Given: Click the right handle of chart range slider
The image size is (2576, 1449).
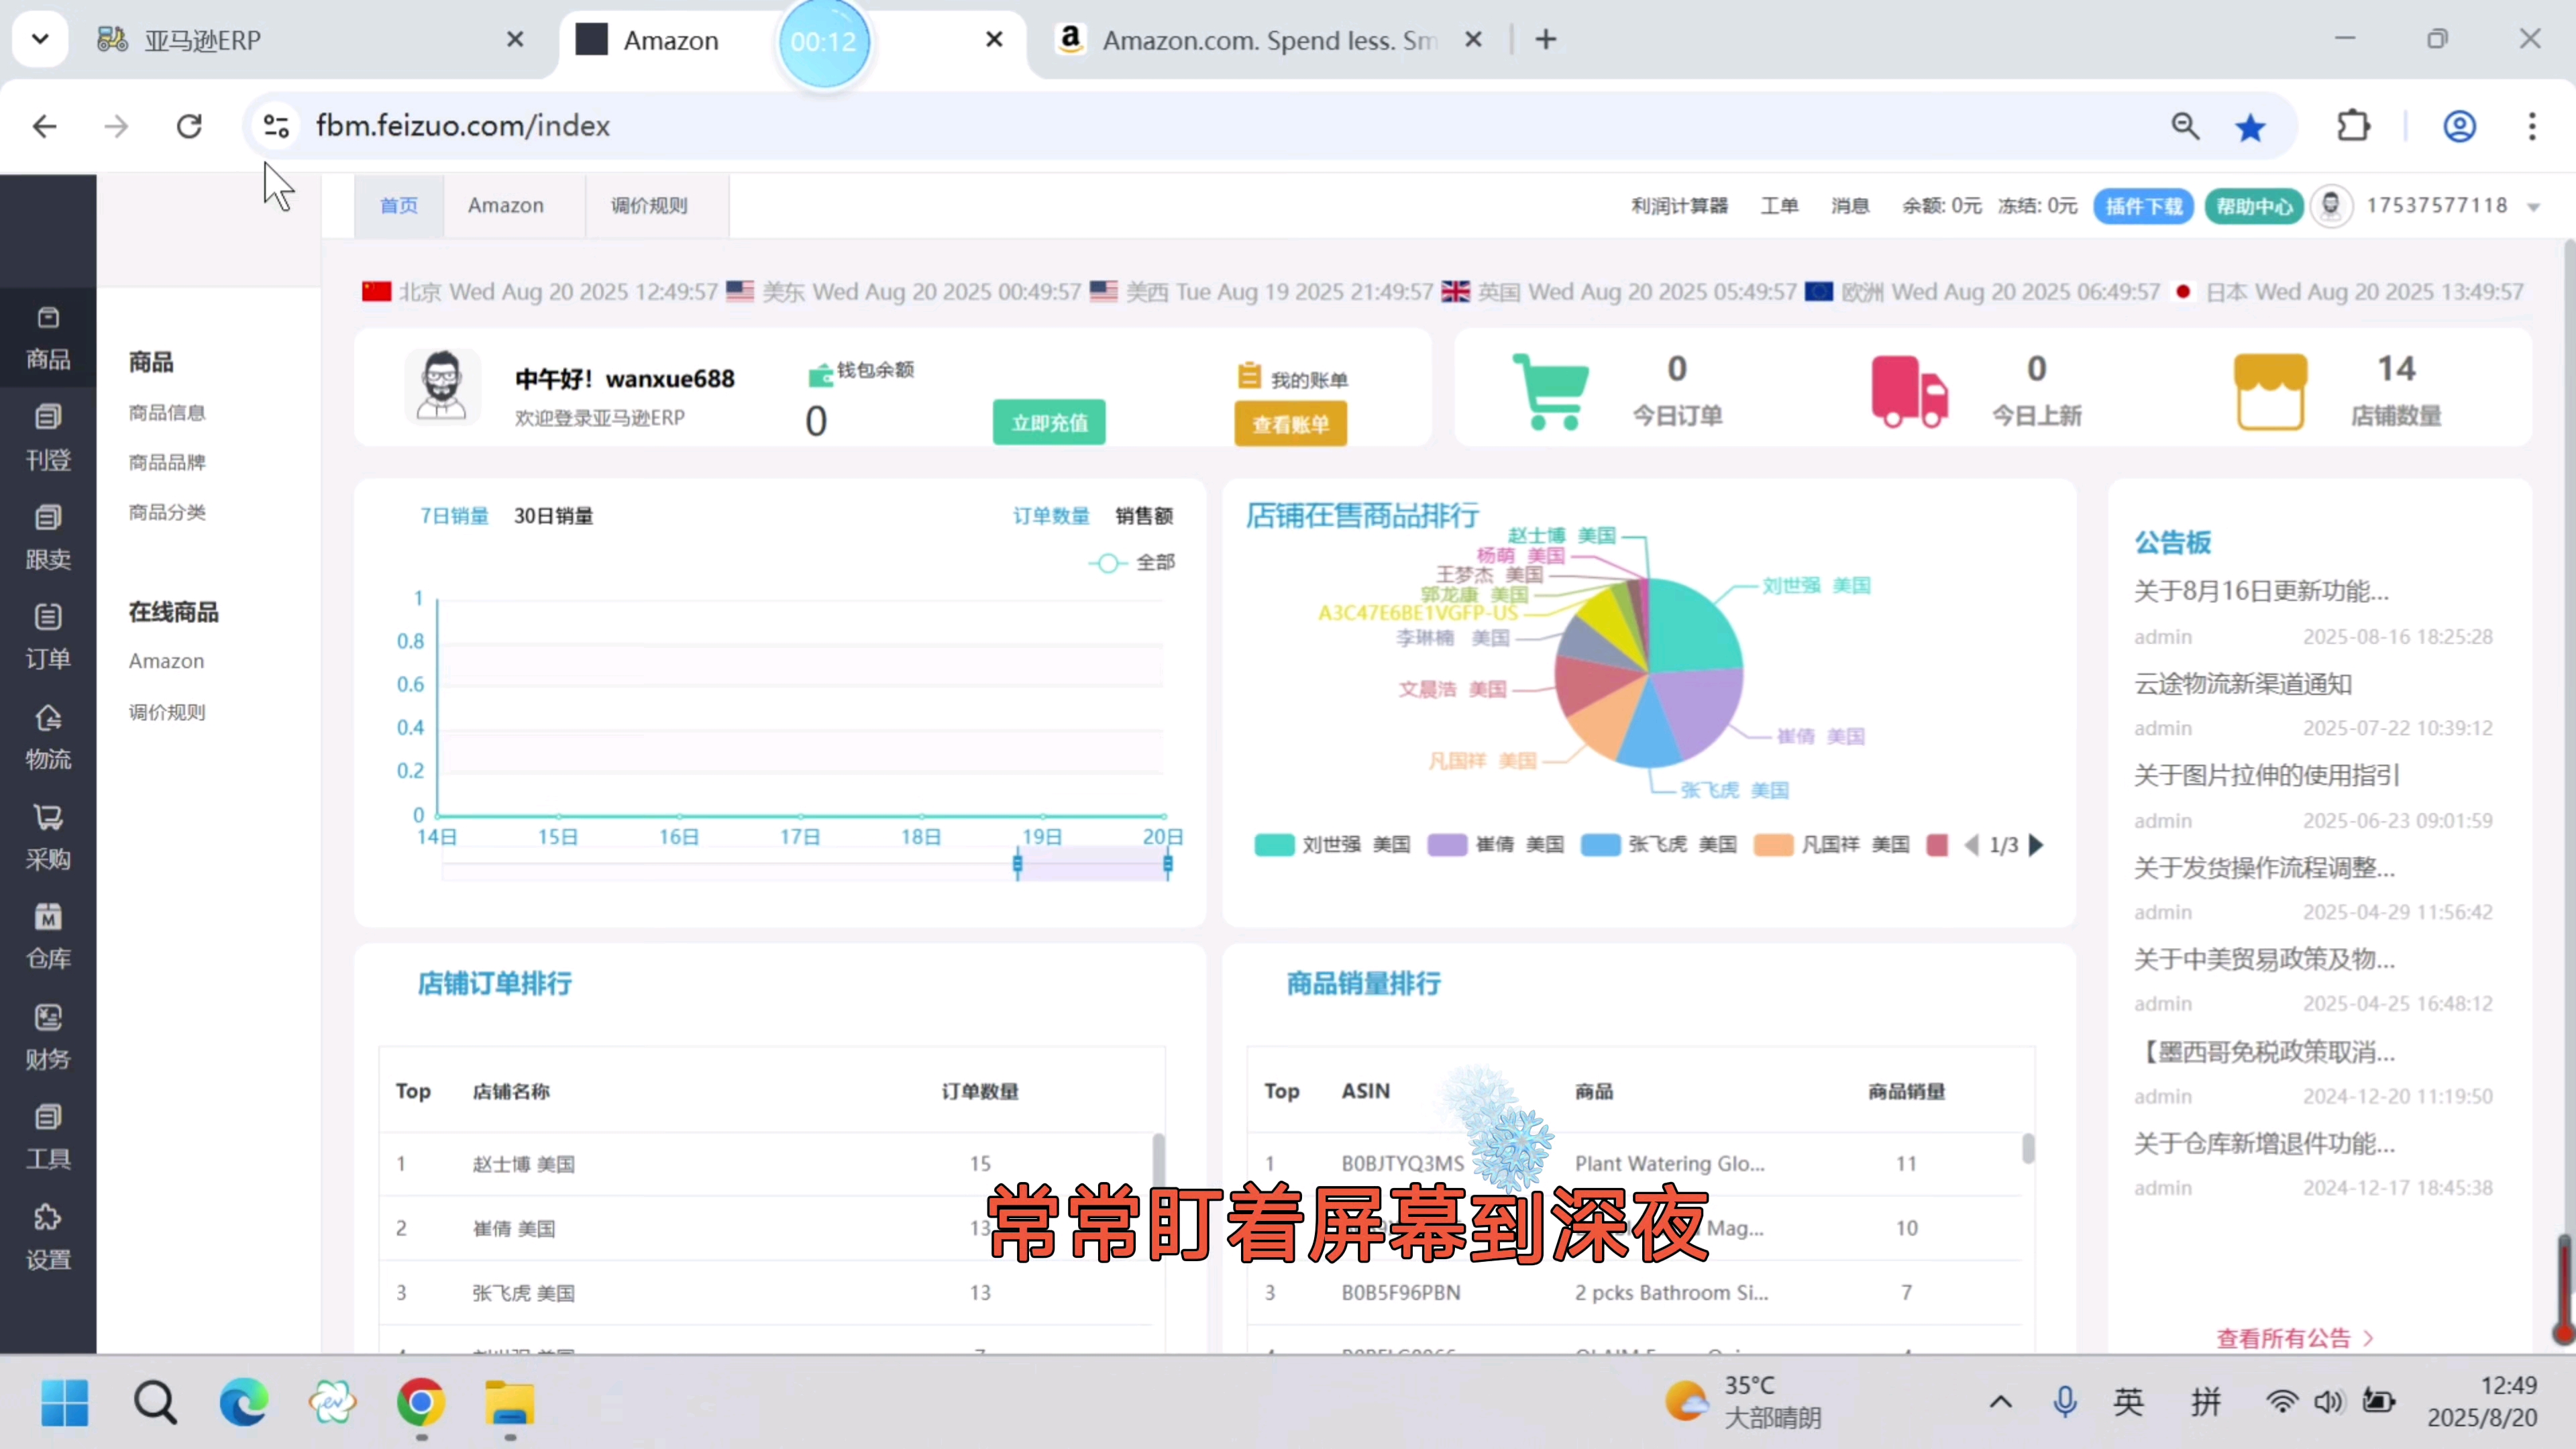Looking at the screenshot, I should pos(1168,864).
